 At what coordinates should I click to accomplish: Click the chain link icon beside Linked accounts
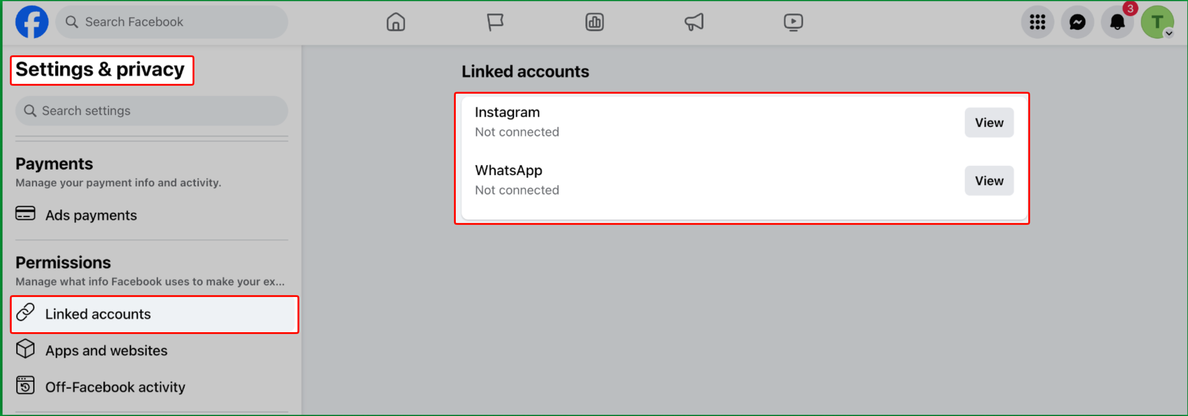(x=25, y=312)
